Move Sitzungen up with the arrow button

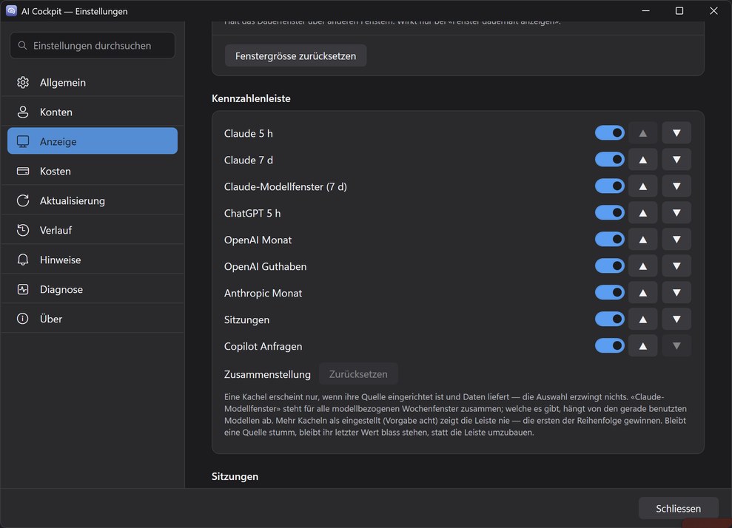[643, 319]
